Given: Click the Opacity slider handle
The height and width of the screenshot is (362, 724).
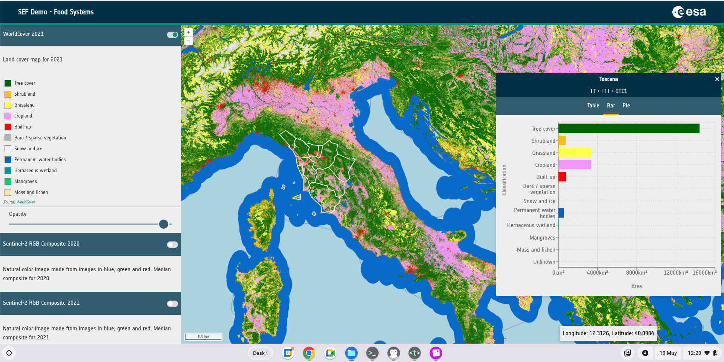Looking at the screenshot, I should (x=164, y=224).
